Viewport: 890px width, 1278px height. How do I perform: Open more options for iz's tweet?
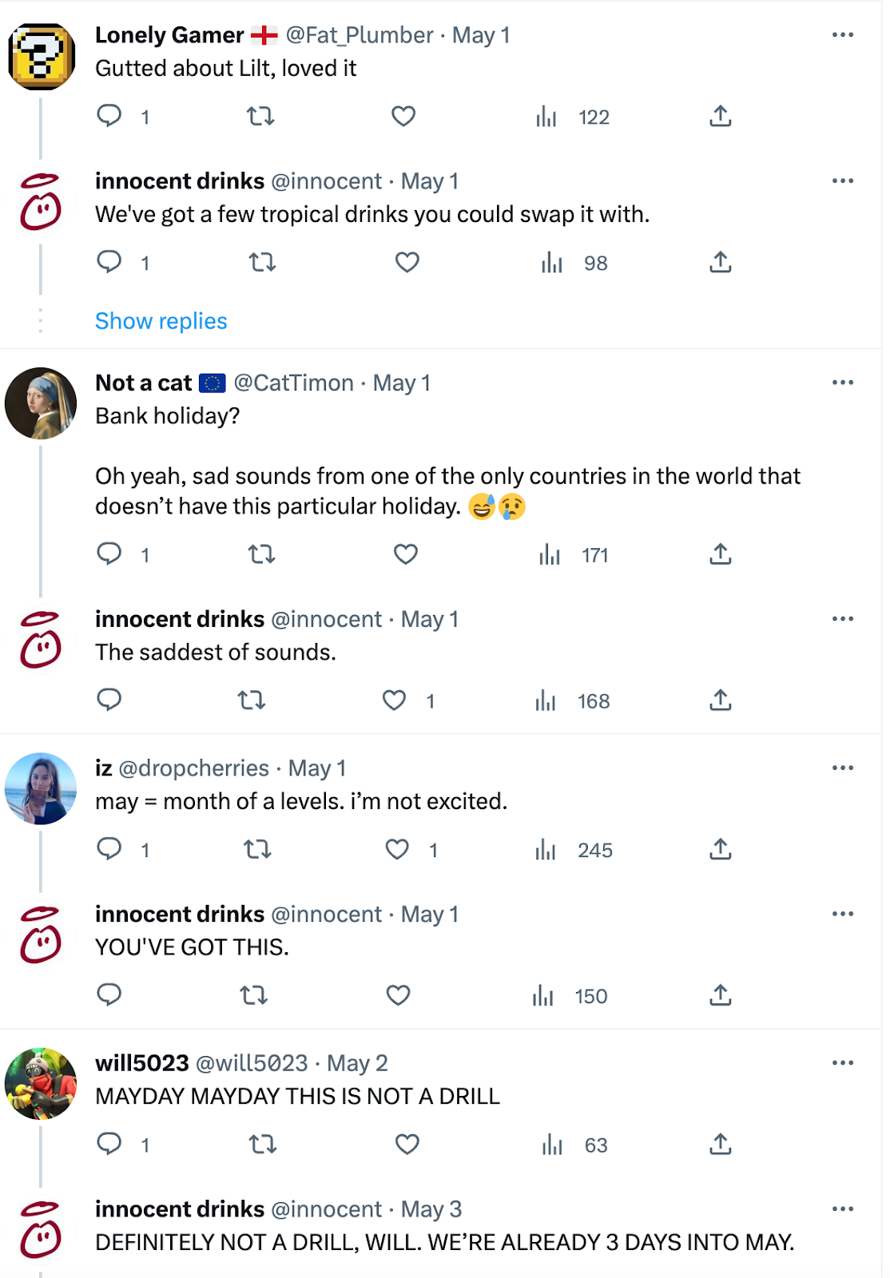[842, 768]
